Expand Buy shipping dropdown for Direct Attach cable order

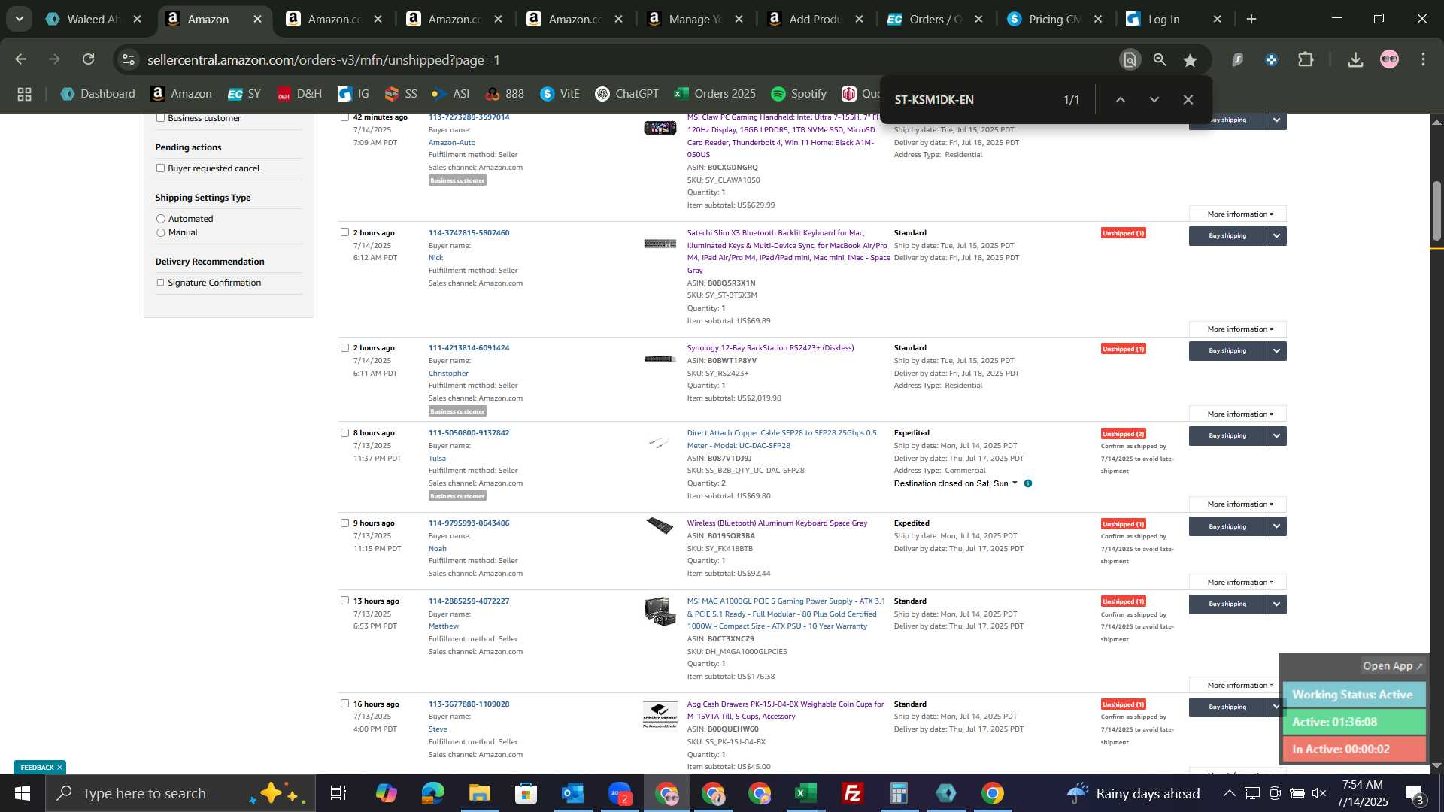tap(1276, 436)
